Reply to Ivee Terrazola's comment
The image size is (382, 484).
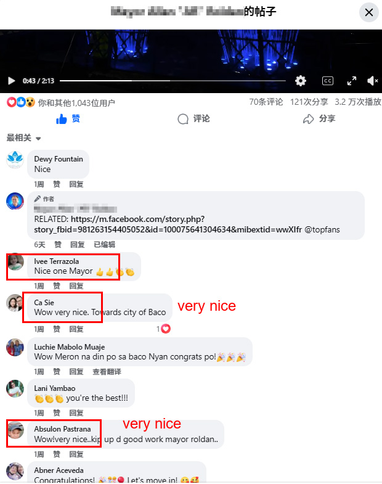click(76, 286)
